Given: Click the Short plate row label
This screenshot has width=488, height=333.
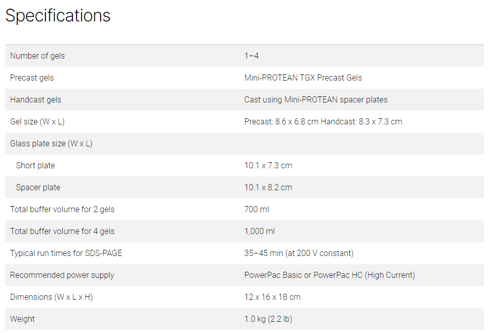Looking at the screenshot, I should (x=35, y=165).
